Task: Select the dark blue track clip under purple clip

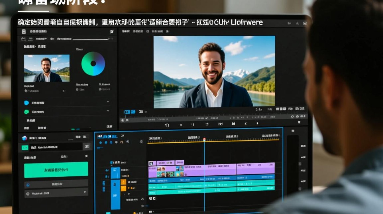Action: point(211,179)
